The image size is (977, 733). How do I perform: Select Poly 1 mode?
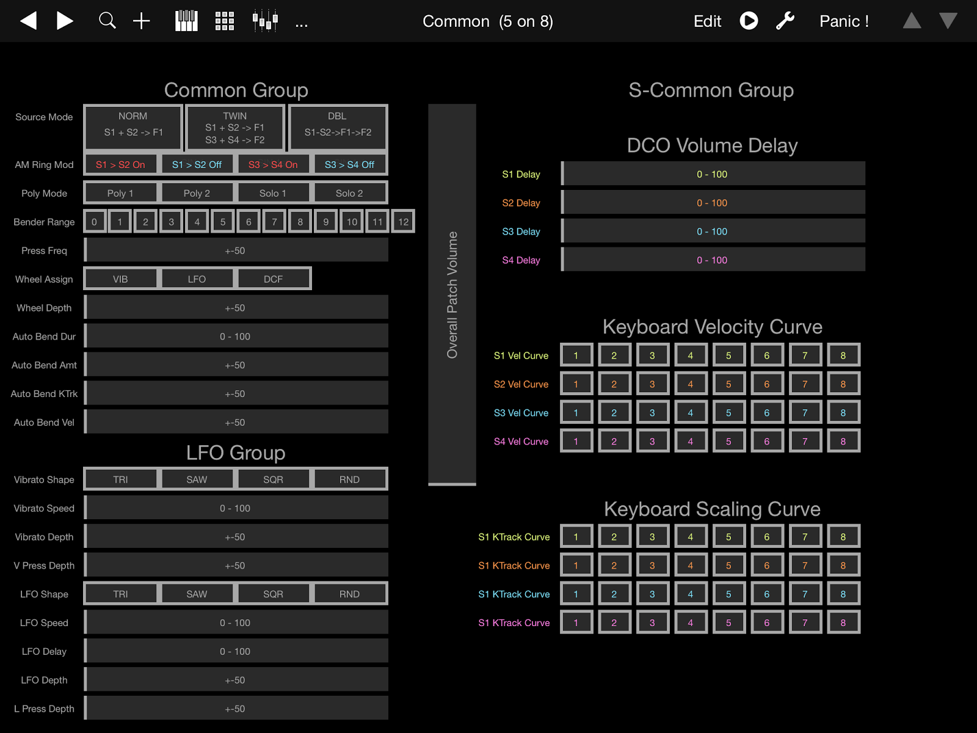120,193
